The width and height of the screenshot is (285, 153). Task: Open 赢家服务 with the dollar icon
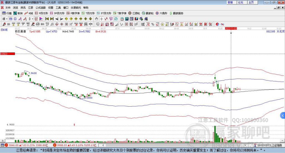click(x=176, y=13)
